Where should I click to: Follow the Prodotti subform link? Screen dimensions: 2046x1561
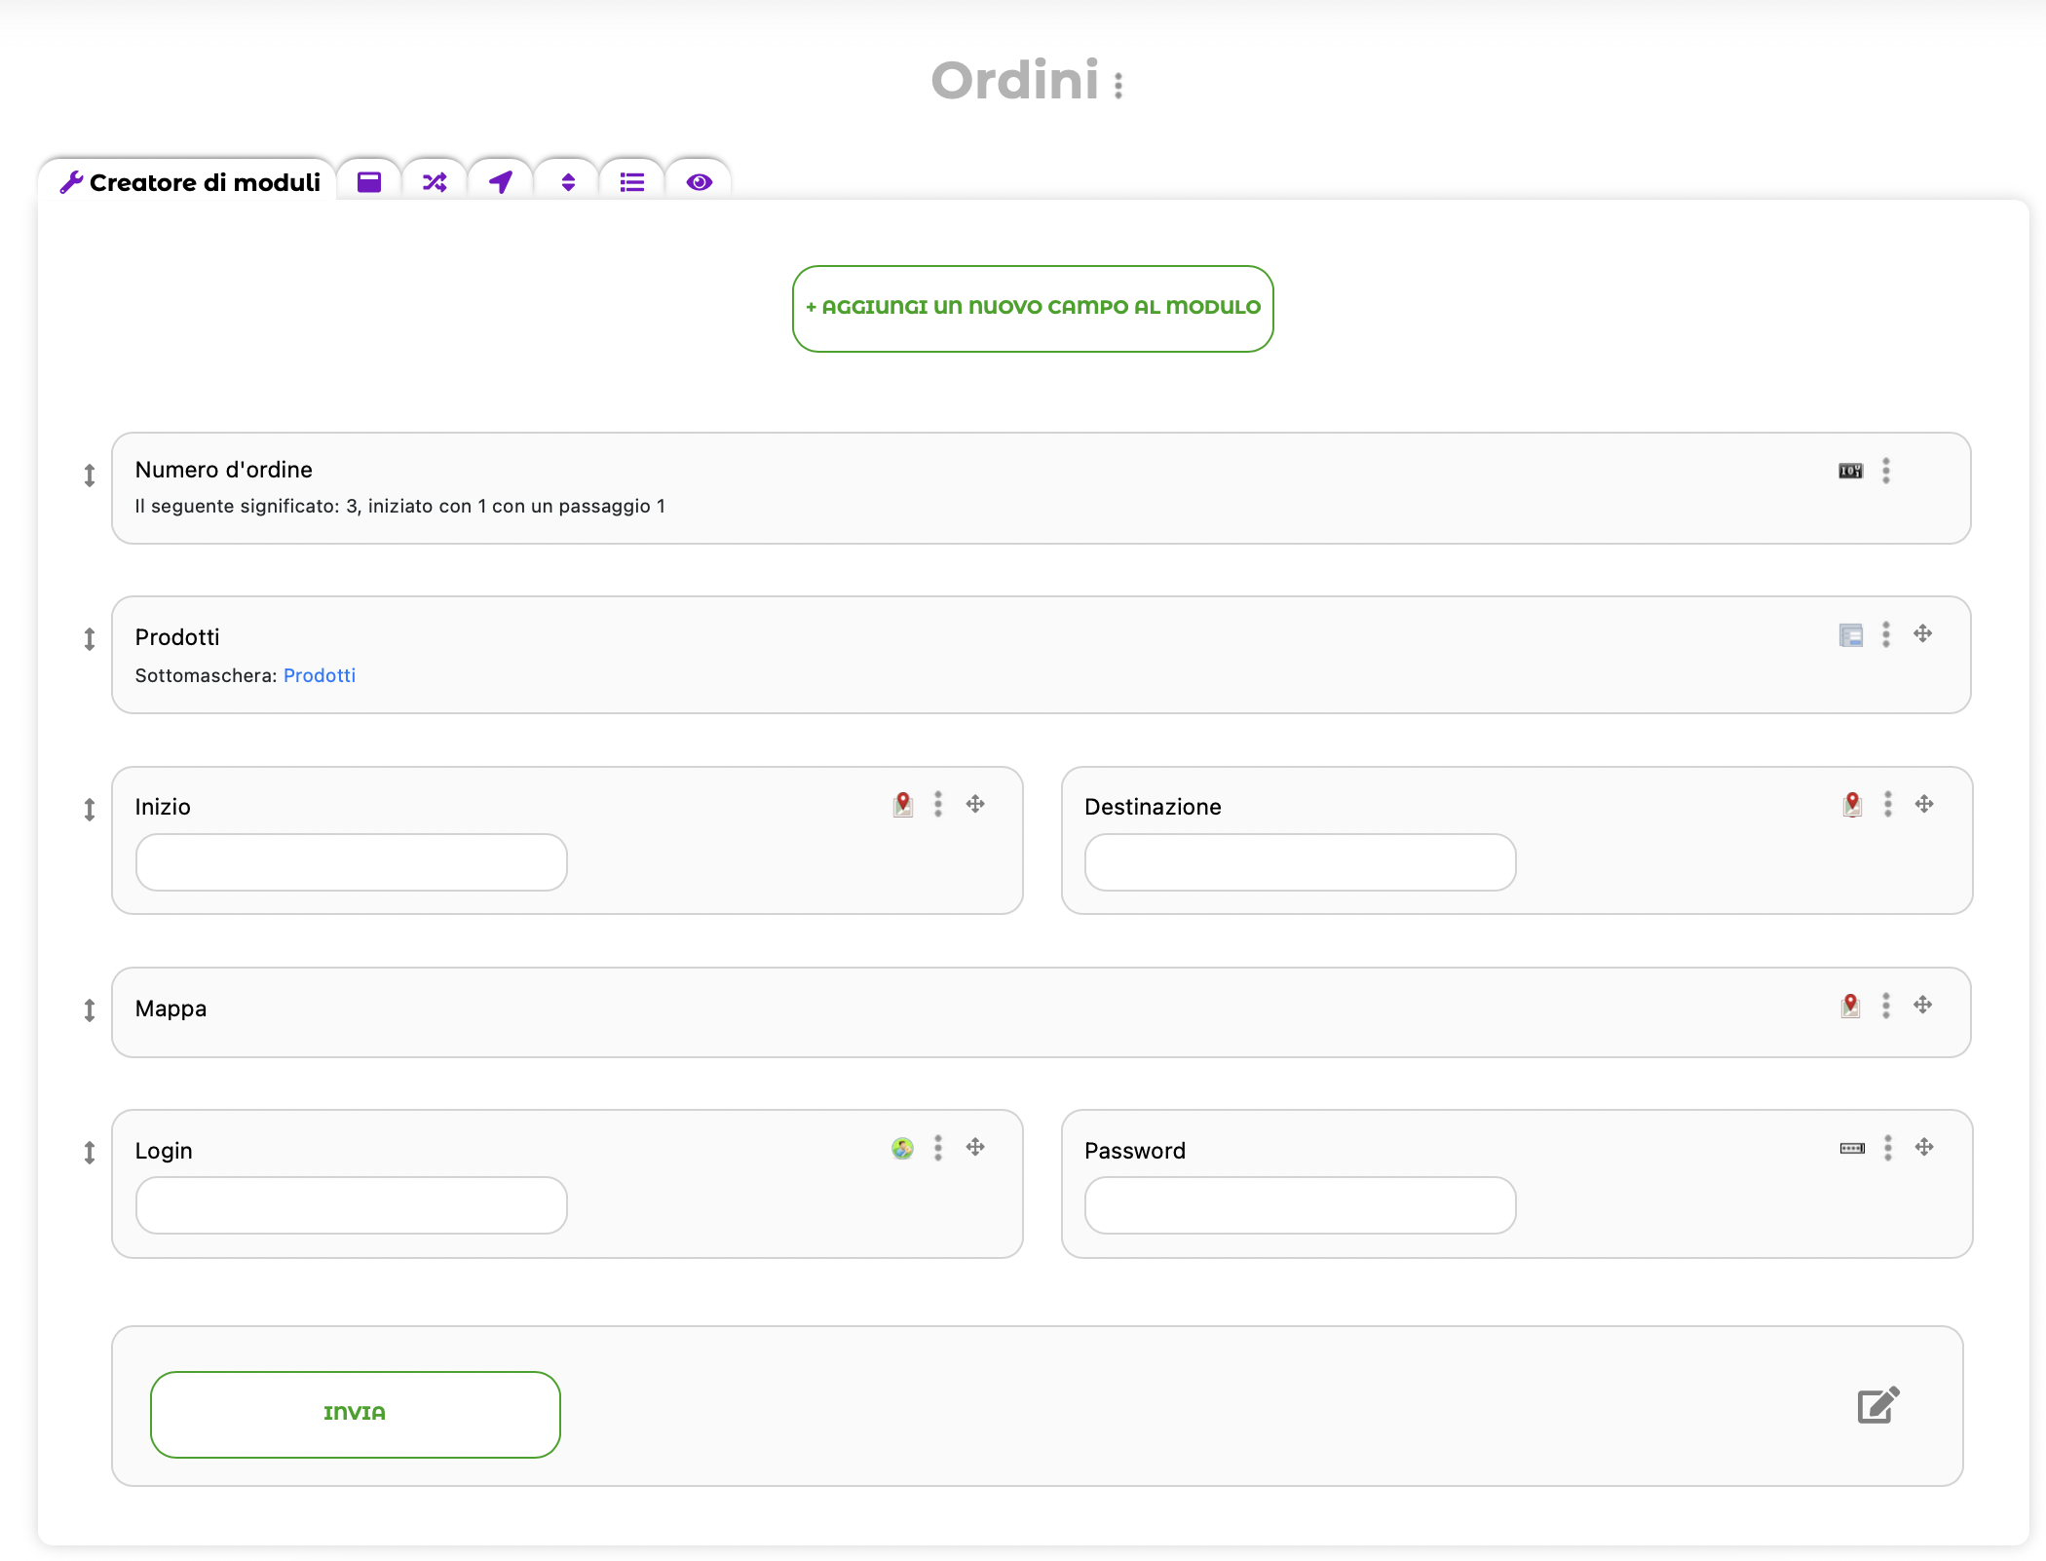point(320,675)
